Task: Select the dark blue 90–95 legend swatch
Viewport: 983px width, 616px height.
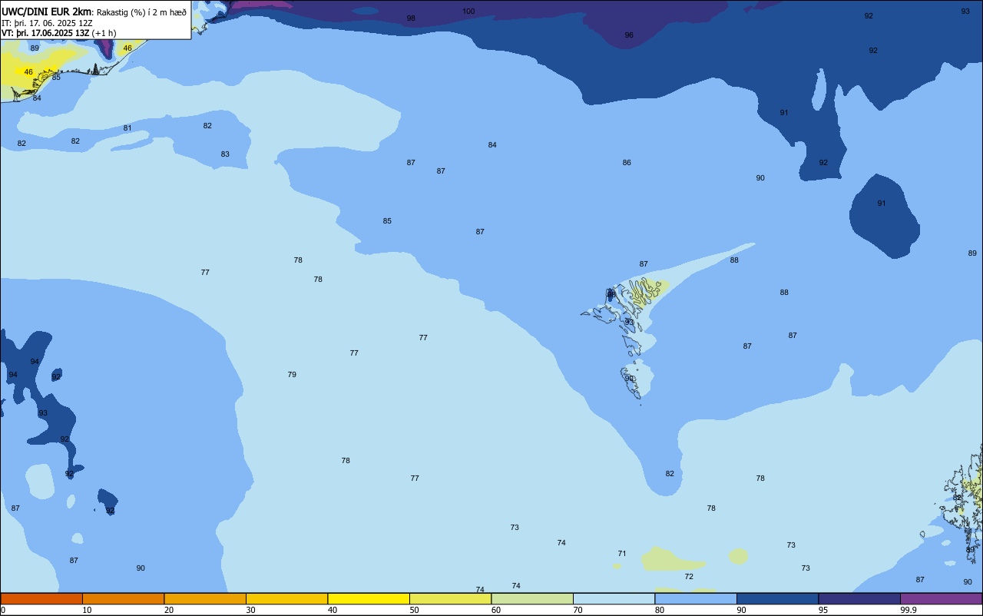Action: point(777,598)
